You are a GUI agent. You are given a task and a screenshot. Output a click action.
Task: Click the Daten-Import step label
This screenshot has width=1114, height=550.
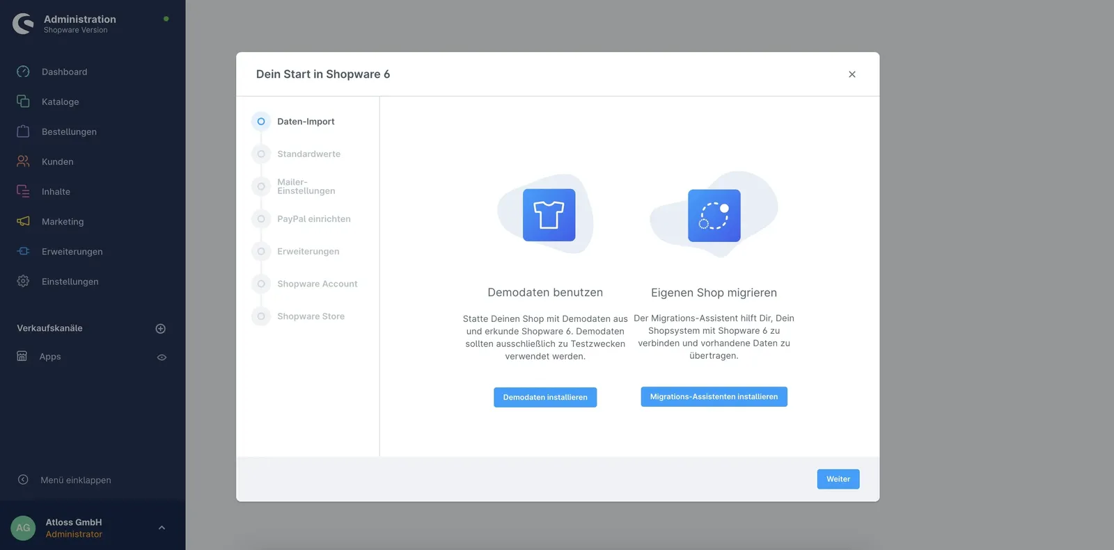coord(306,121)
